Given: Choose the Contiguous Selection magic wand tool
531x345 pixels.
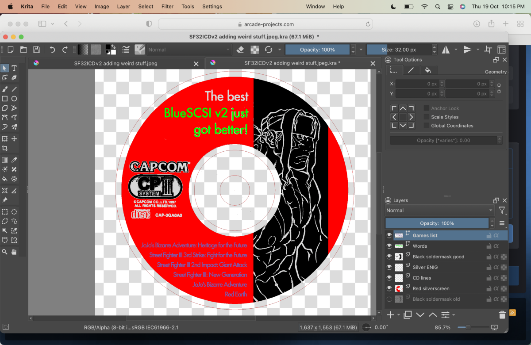Looking at the screenshot, I should tap(5, 230).
